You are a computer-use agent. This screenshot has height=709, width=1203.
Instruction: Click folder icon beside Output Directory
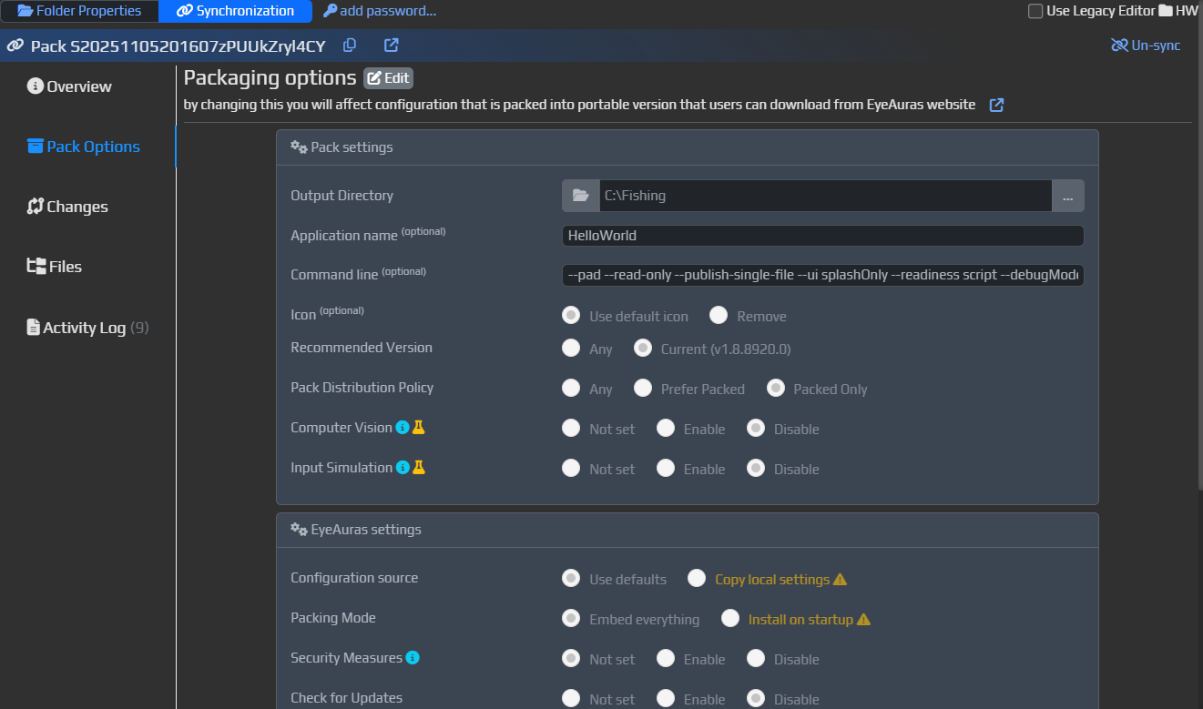tap(581, 196)
